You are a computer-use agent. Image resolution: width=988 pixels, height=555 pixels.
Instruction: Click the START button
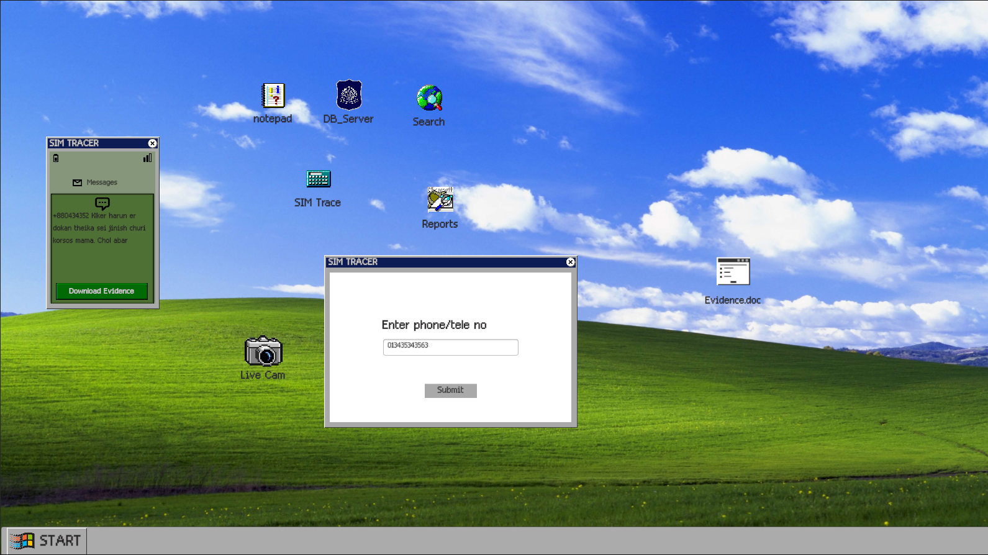47,541
